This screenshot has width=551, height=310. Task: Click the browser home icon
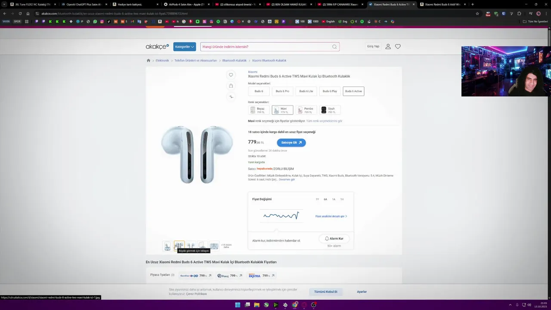tap(28, 13)
